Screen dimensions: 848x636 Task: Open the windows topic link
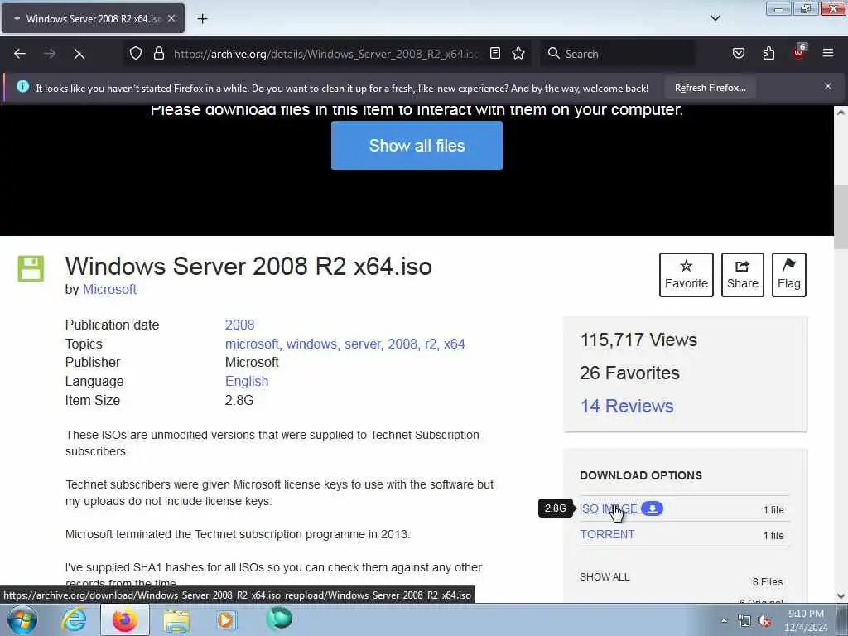311,344
